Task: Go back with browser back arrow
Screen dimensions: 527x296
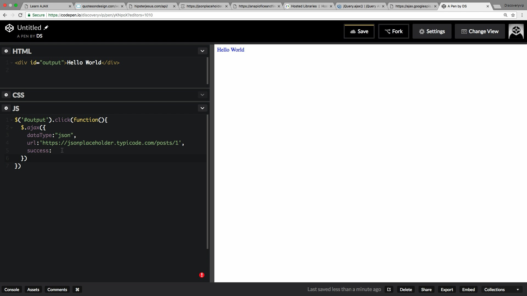Action: click(5, 15)
